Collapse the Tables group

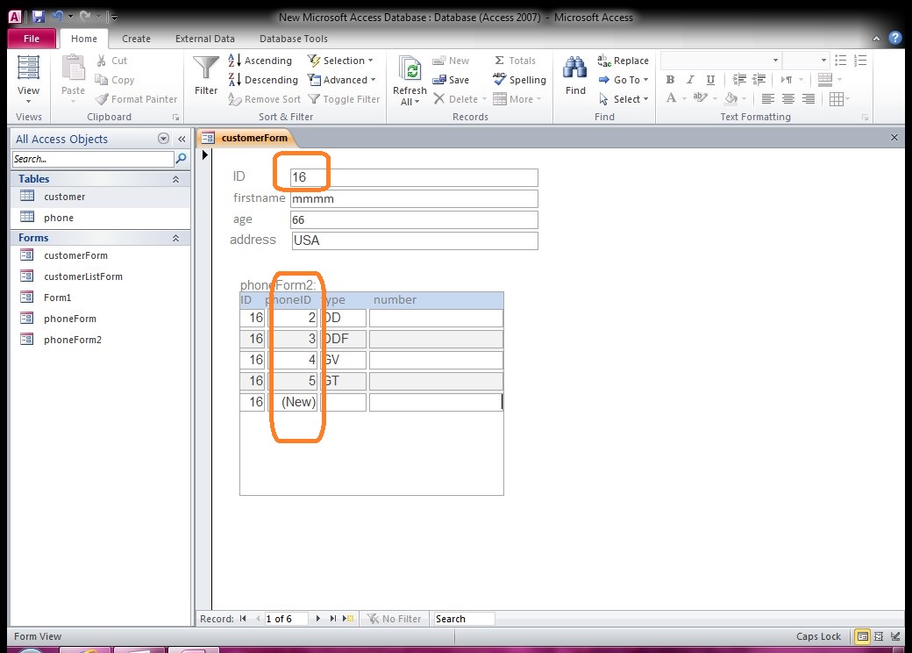click(175, 179)
